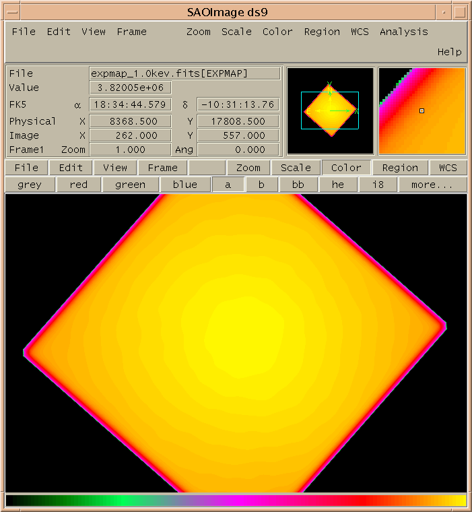
Task: Click the FK5 alpha field 18:34:44.579
Action: (x=130, y=104)
